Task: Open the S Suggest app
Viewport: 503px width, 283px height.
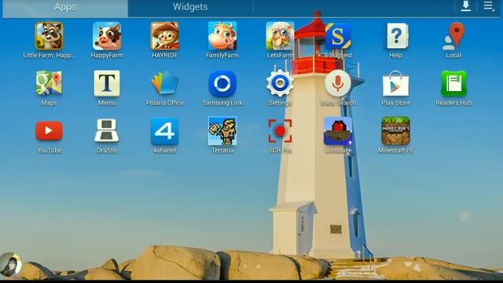Action: pyautogui.click(x=338, y=35)
